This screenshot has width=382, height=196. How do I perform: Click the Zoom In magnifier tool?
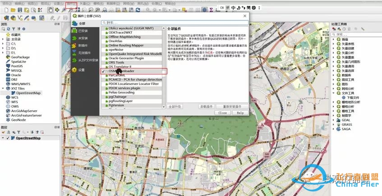coord(64,10)
